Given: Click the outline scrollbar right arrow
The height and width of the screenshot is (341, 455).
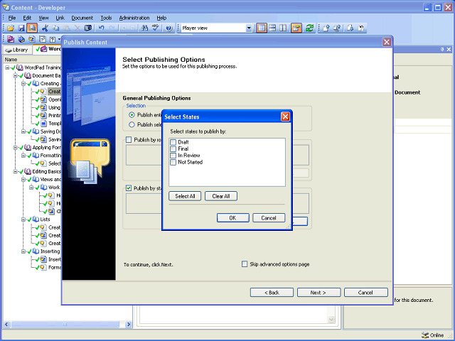Looking at the screenshot, I should click(129, 325).
